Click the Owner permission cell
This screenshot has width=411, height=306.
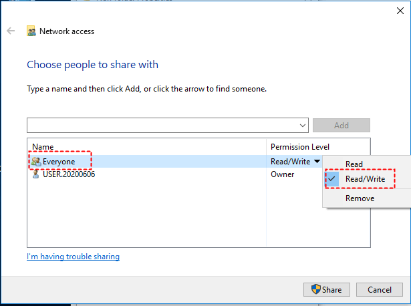pyautogui.click(x=282, y=174)
